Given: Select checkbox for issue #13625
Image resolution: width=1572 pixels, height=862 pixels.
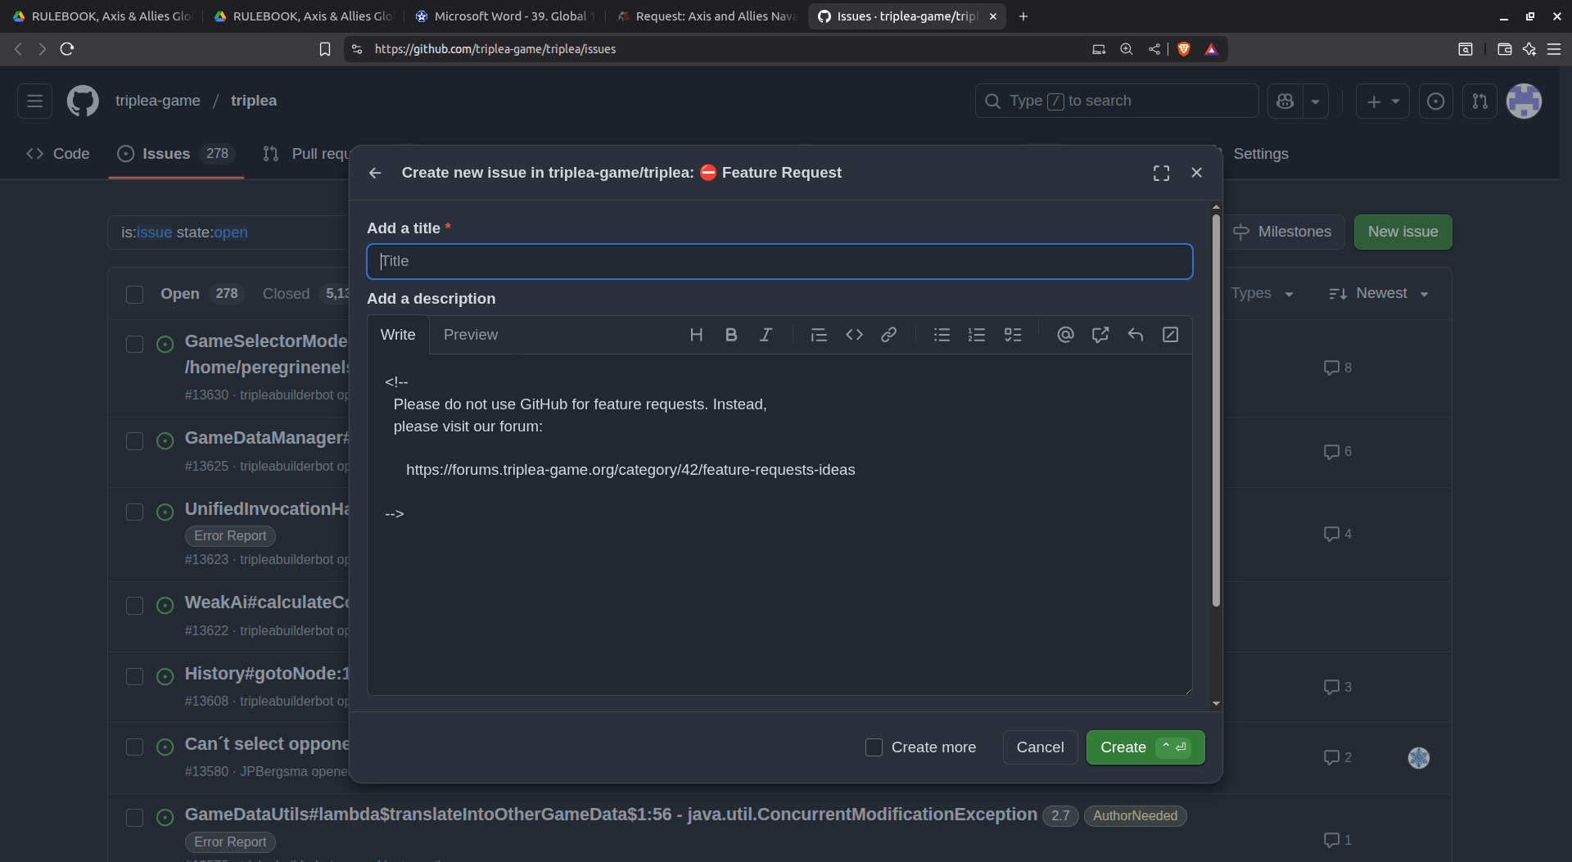Looking at the screenshot, I should coord(135,441).
